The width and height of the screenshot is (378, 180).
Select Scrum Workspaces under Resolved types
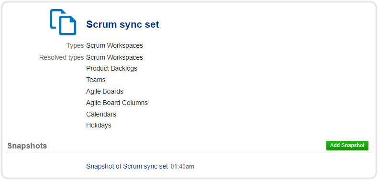(x=114, y=57)
